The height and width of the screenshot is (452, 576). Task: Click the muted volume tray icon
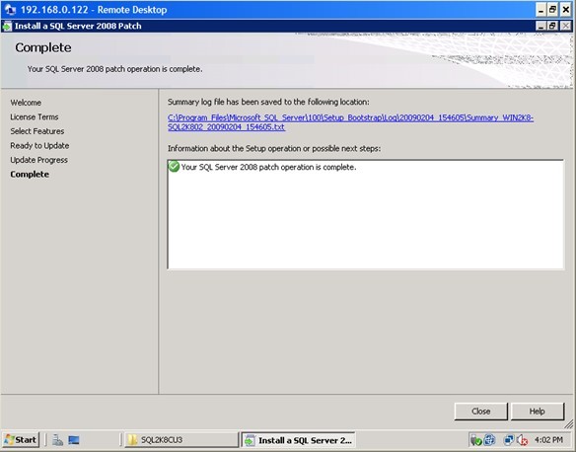point(522,440)
